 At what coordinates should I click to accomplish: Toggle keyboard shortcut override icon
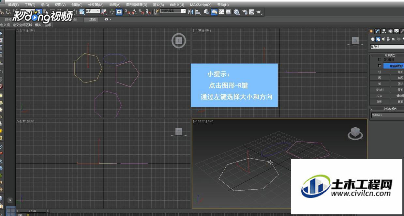coord(119,12)
